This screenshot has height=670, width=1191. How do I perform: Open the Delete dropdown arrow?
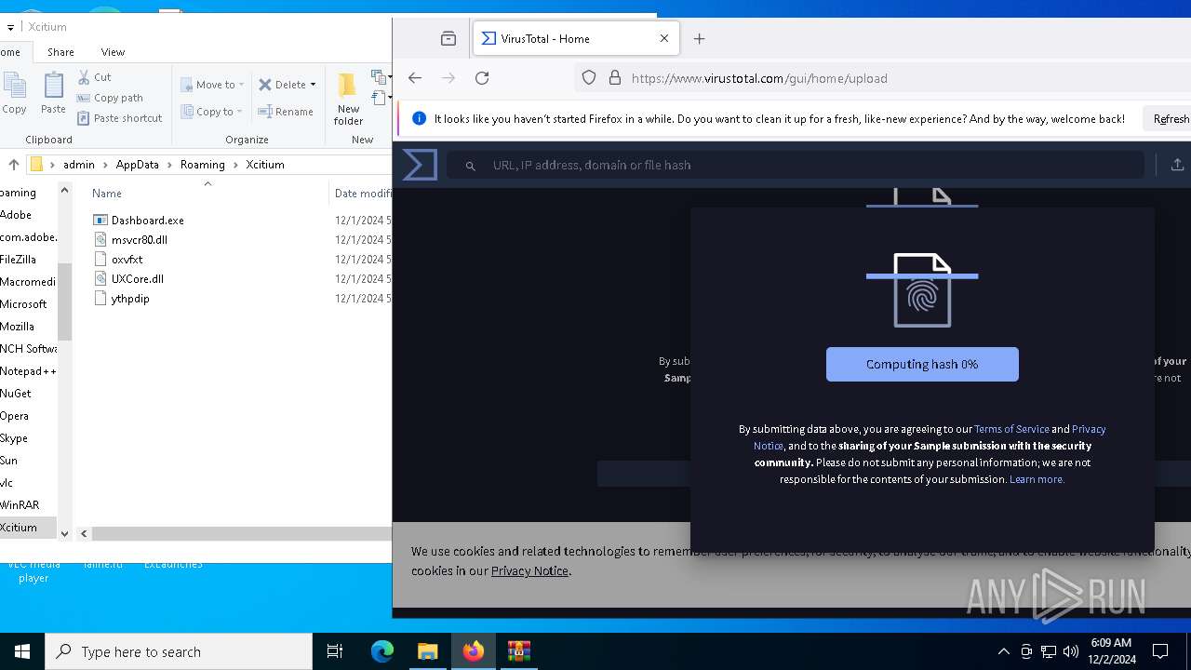click(x=313, y=85)
